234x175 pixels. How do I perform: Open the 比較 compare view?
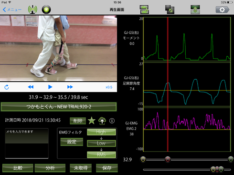click(18, 168)
